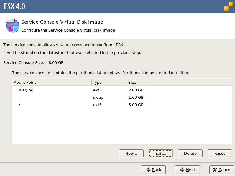Click the 5.00 GB size cell
Screen dimensions: 235x176
136,105
